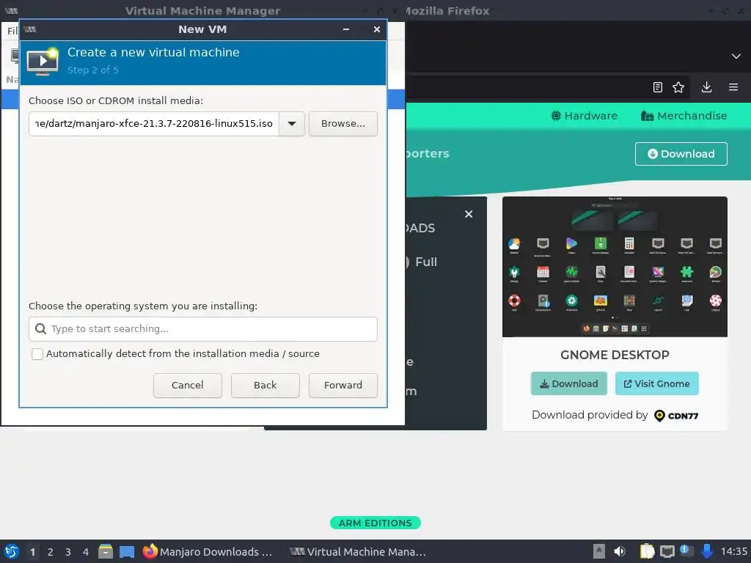
Task: Click the ISO path text field
Action: point(154,124)
